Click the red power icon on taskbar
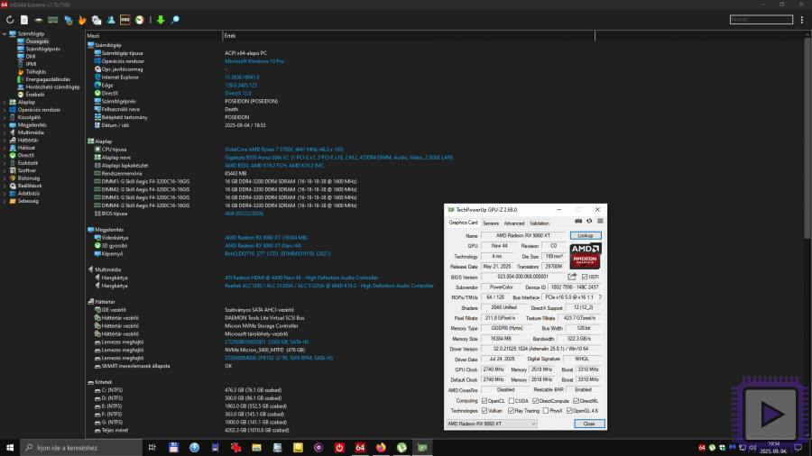812x456 pixels. pos(339,447)
